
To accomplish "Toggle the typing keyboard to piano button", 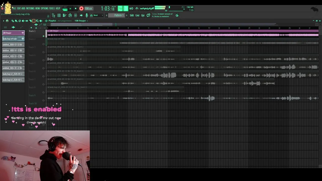I will 120,9.
